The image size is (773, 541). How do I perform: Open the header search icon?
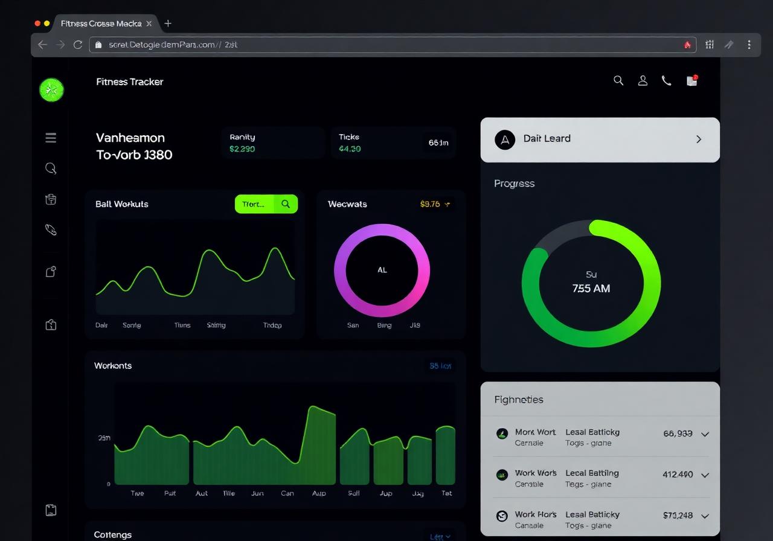(618, 80)
